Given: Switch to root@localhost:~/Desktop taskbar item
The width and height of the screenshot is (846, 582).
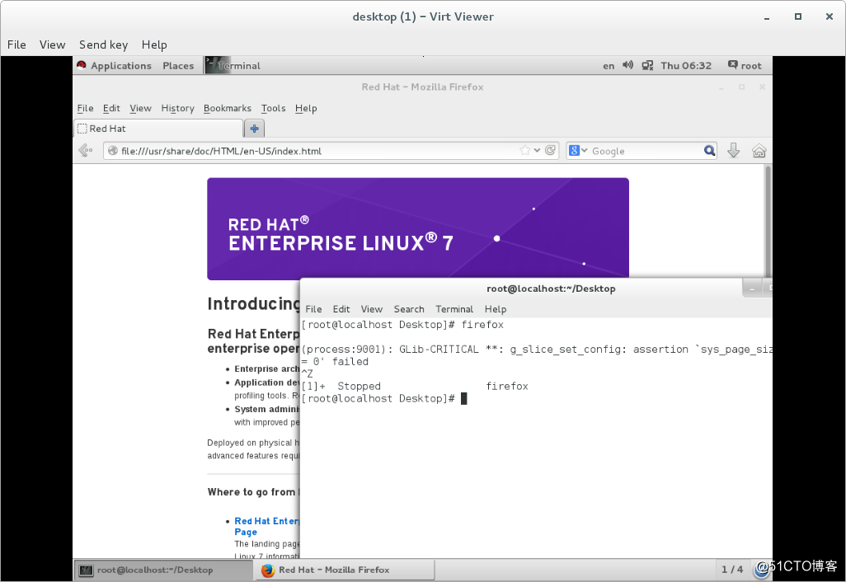Looking at the screenshot, I should click(x=163, y=570).
